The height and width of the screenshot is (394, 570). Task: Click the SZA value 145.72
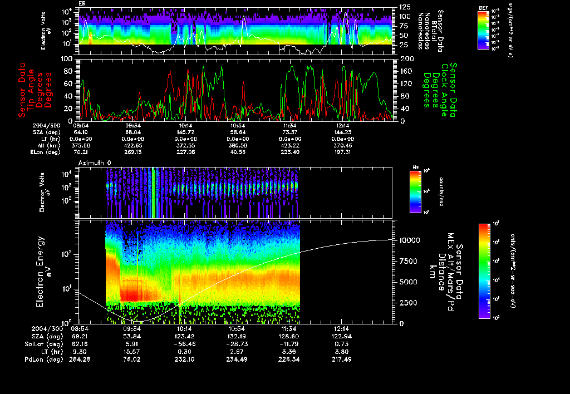185,132
